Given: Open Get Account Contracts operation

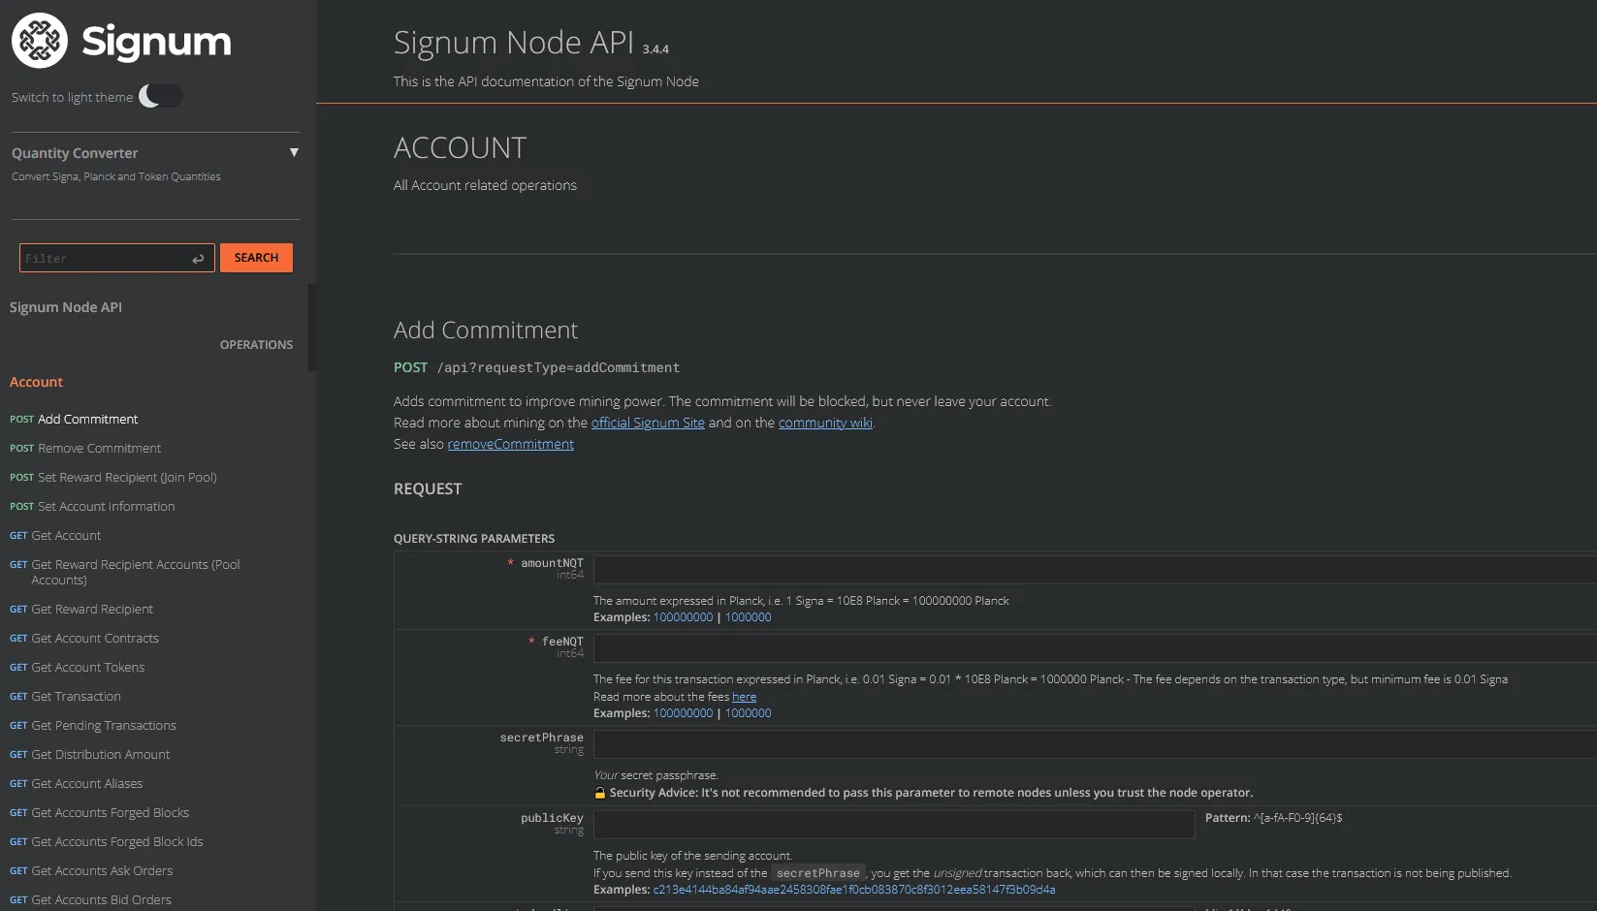Looking at the screenshot, I should tap(84, 638).
